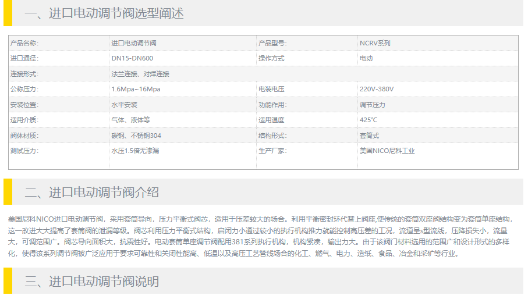Click the 操作方式 value 电动
Image resolution: width=528 pixels, height=299 pixels.
pos(366,58)
